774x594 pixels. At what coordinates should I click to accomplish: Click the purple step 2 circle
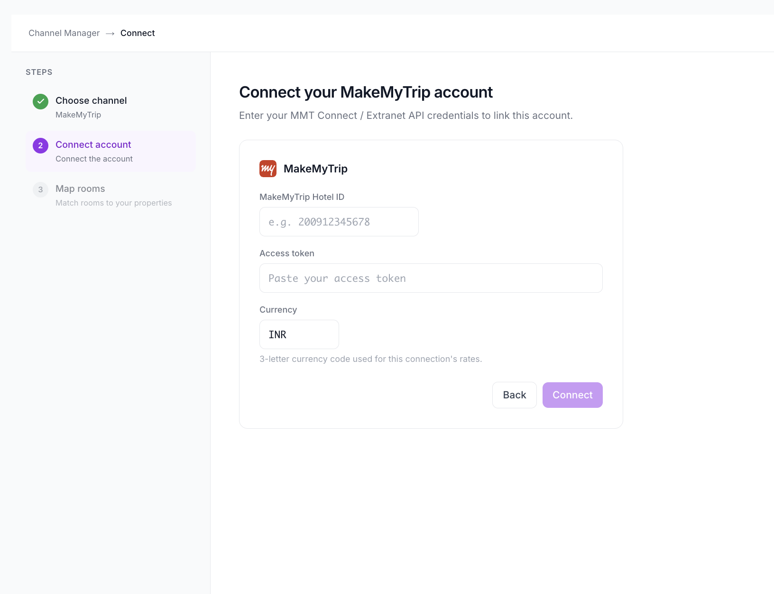[x=40, y=145]
